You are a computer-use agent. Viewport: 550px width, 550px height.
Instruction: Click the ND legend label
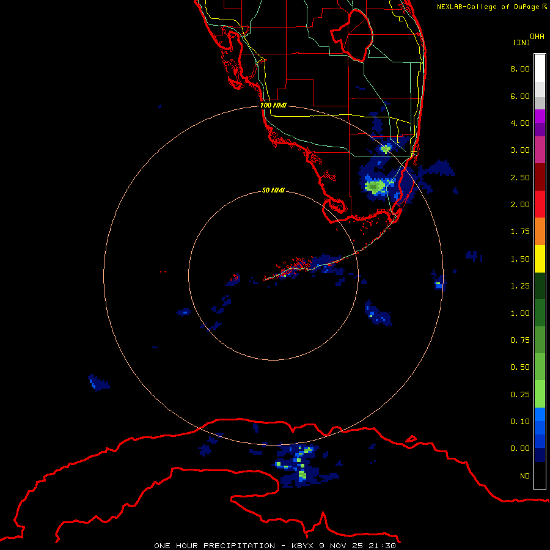tap(525, 476)
